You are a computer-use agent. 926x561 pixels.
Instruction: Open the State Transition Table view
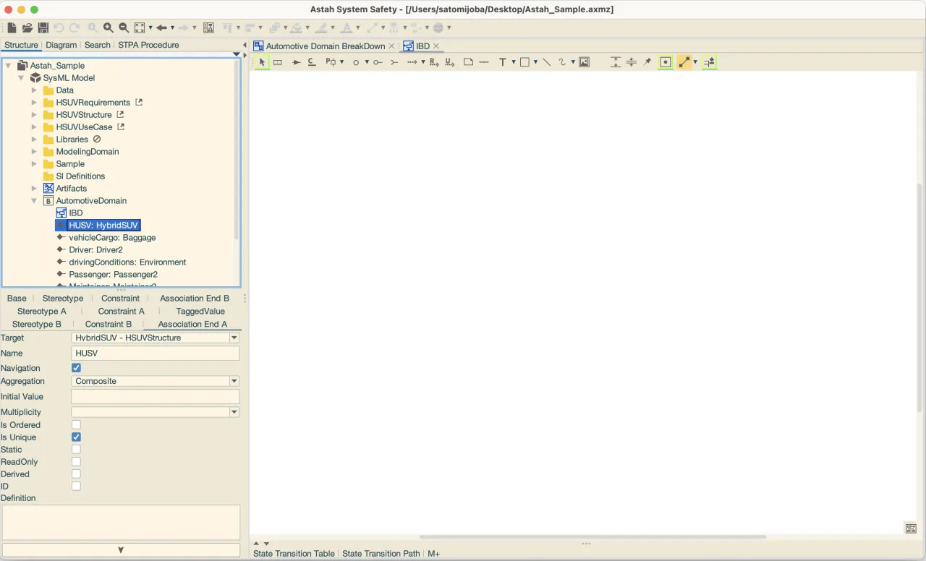click(x=294, y=554)
